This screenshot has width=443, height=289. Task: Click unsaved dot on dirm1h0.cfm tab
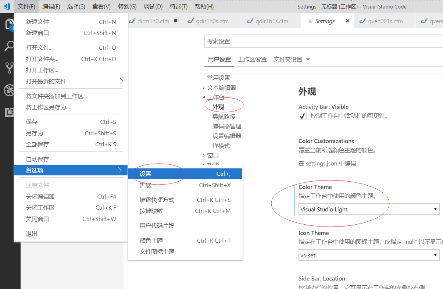click(x=175, y=21)
